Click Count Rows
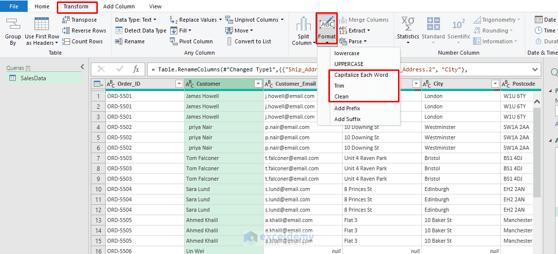This screenshot has height=254, width=558. pyautogui.click(x=82, y=41)
